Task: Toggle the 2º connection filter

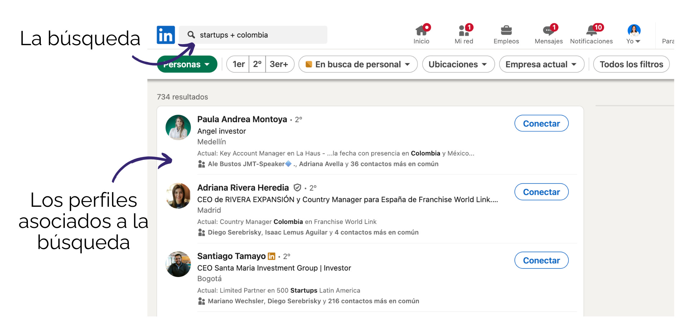Action: (x=257, y=64)
